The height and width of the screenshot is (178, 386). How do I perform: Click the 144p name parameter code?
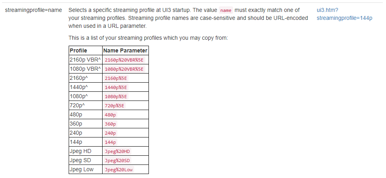pos(110,143)
